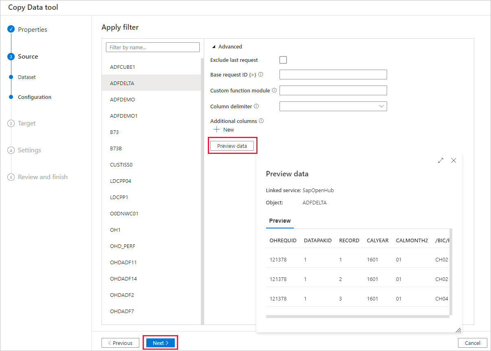View the Custom function module info icon
The width and height of the screenshot is (491, 351).
pos(274,90)
